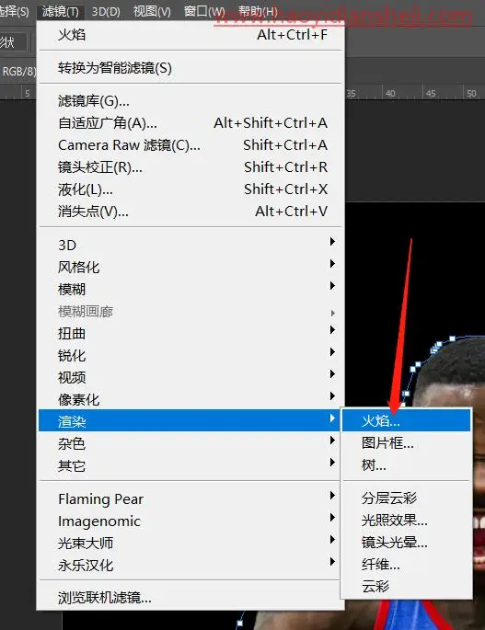Open the 3D(D) menu
The width and height of the screenshot is (485, 630).
click(x=106, y=12)
